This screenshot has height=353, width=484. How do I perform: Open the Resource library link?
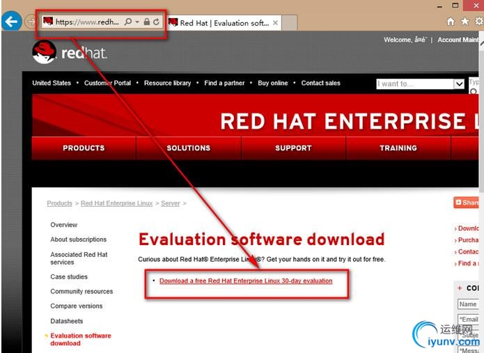pos(167,83)
